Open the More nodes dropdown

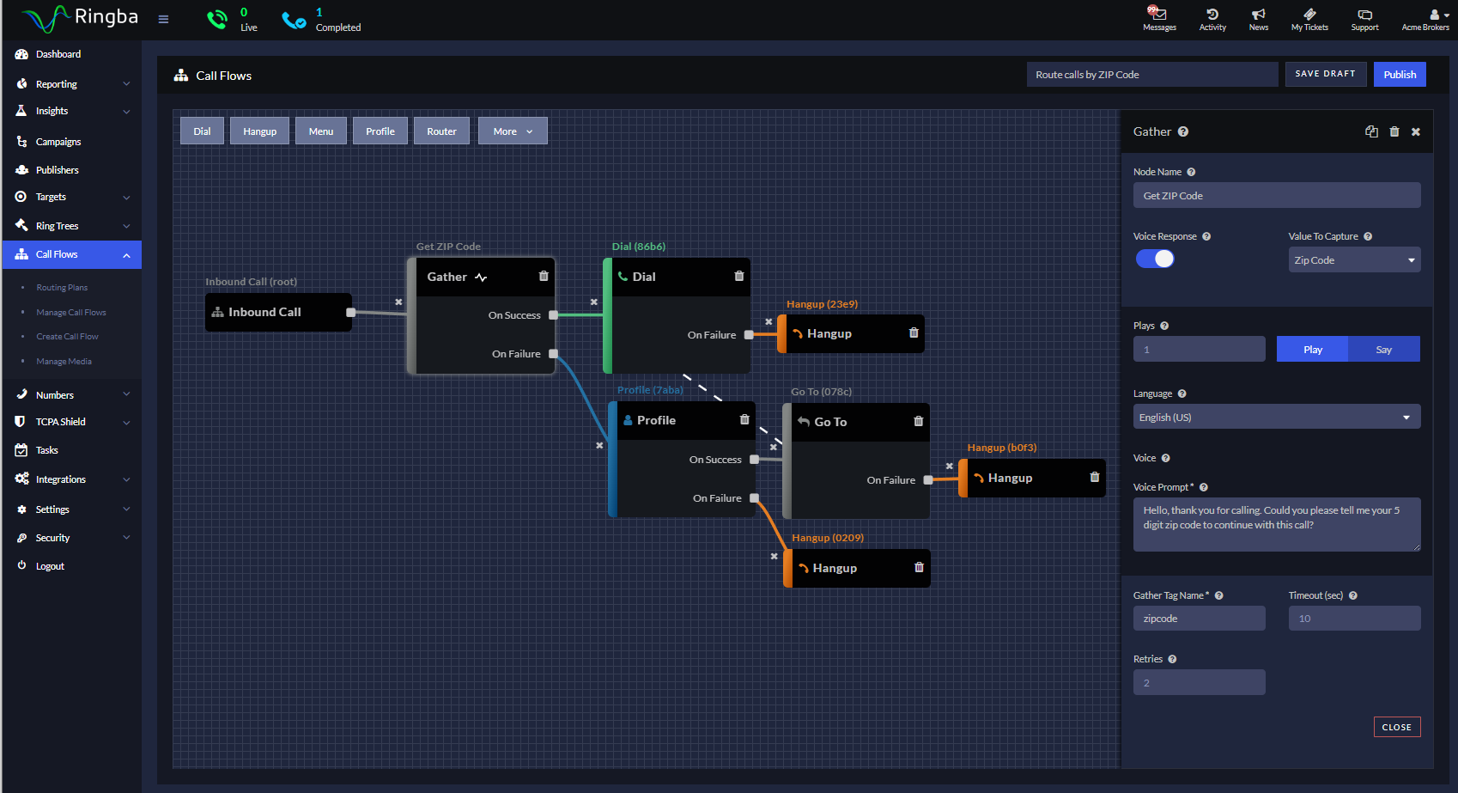tap(513, 131)
